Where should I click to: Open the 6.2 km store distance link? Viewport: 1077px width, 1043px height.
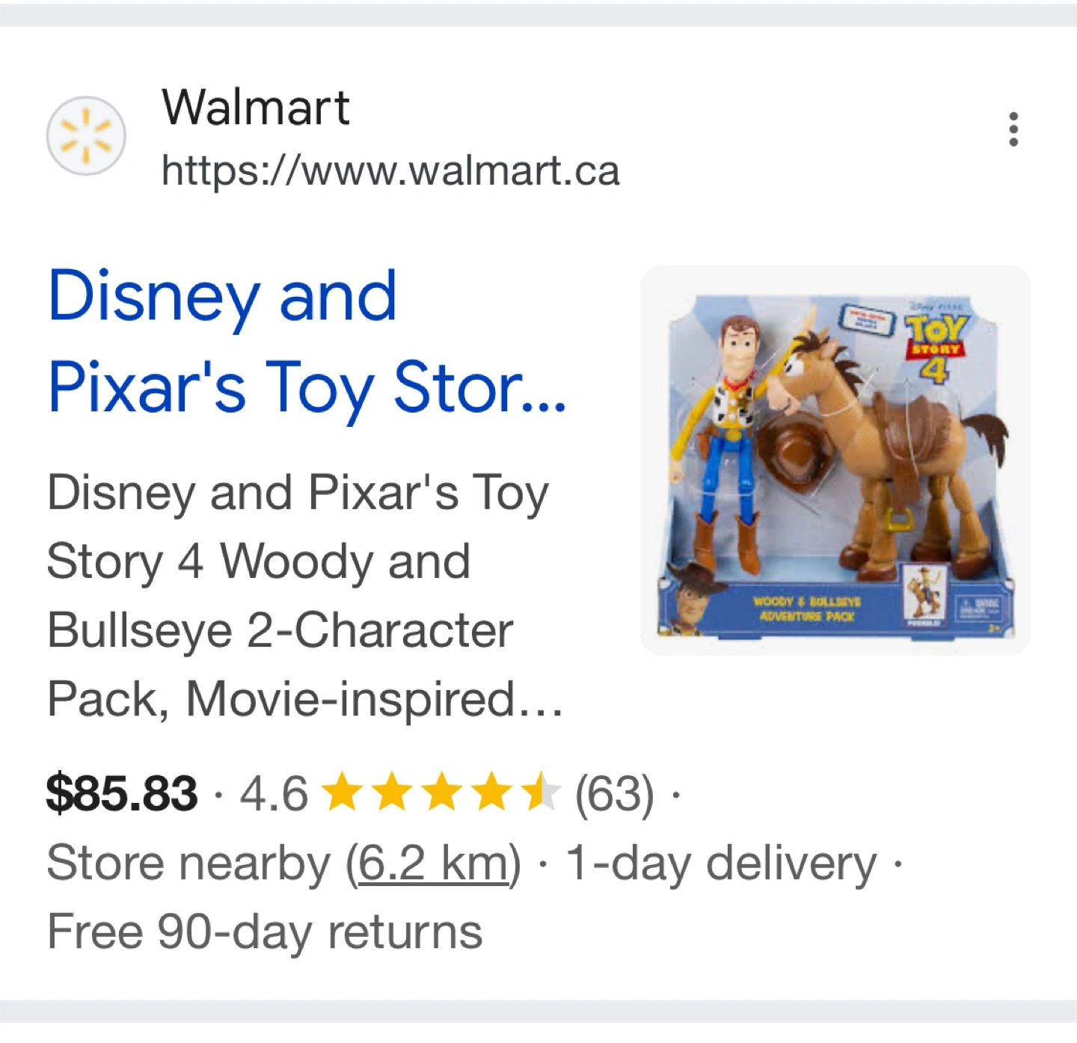(432, 863)
